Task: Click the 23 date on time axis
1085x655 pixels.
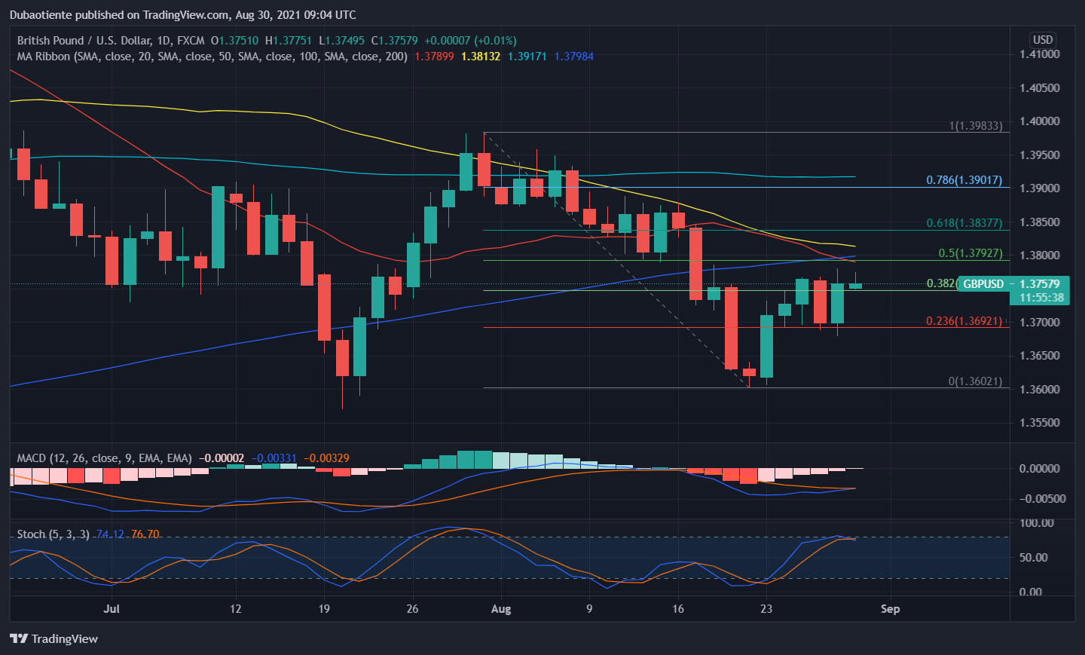Action: pyautogui.click(x=766, y=609)
